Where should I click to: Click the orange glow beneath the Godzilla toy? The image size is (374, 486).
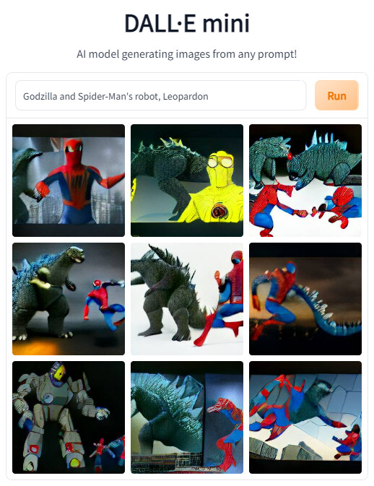click(33, 346)
